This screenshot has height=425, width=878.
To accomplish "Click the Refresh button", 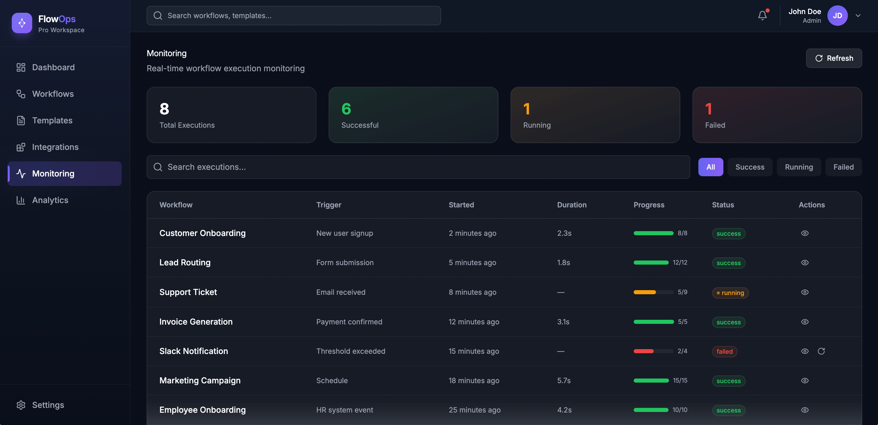I will click(834, 58).
